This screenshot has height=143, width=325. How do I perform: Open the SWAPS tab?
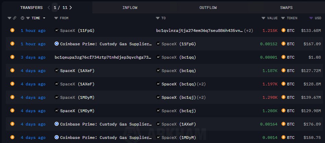pos(286,8)
